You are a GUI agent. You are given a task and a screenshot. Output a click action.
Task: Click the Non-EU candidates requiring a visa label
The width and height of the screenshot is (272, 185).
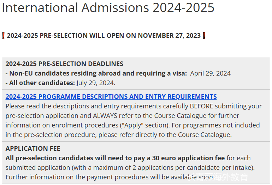click(96, 73)
